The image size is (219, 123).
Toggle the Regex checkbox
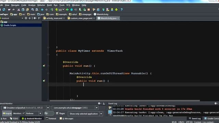coord(57,113)
